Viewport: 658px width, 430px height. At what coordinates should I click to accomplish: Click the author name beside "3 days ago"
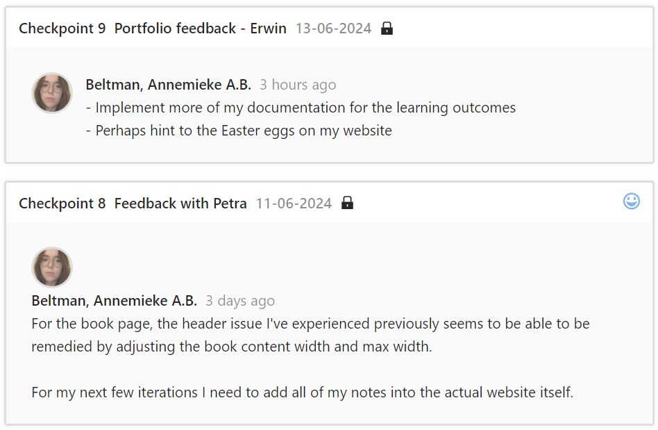click(x=115, y=301)
